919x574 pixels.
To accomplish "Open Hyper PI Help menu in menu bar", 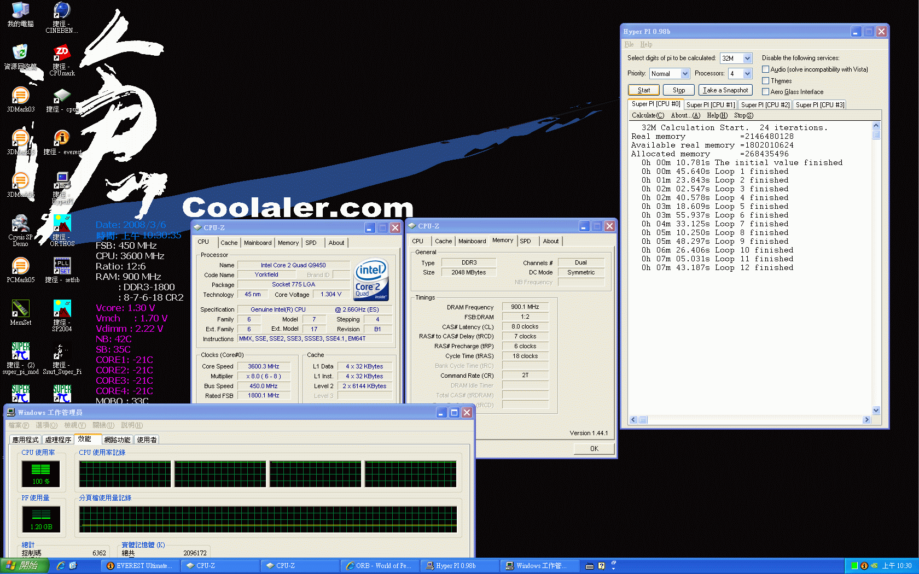I will click(646, 44).
